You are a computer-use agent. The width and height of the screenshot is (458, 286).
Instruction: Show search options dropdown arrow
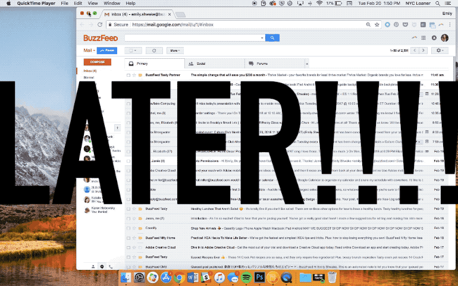262,38
